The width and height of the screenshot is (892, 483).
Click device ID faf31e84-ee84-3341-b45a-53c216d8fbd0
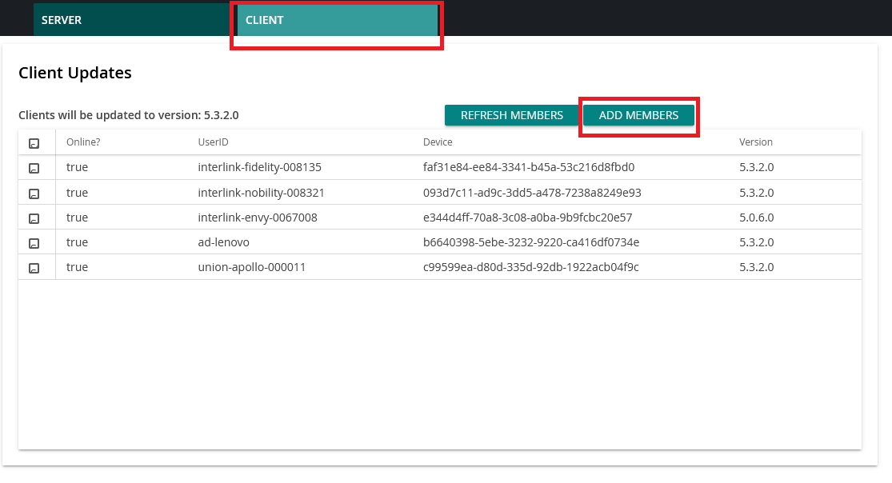point(529,167)
